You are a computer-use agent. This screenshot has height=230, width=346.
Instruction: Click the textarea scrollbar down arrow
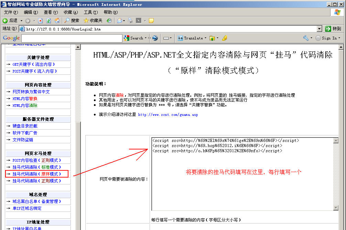(x=336, y=208)
